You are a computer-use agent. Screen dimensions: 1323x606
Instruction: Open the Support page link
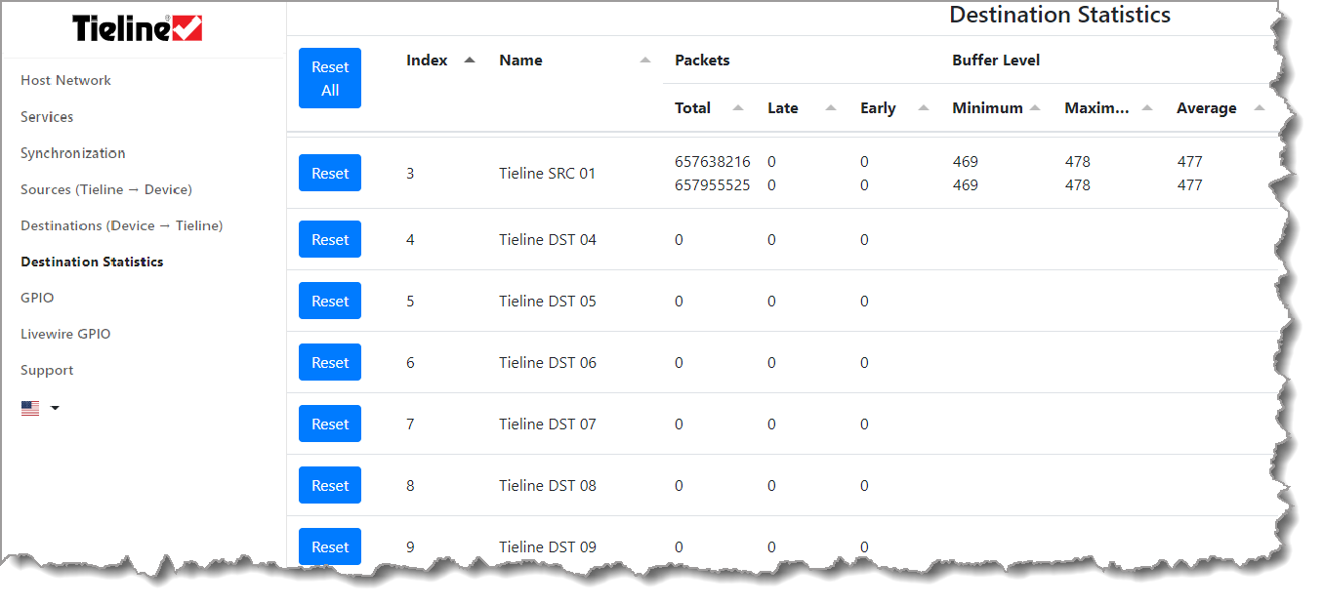tap(47, 370)
